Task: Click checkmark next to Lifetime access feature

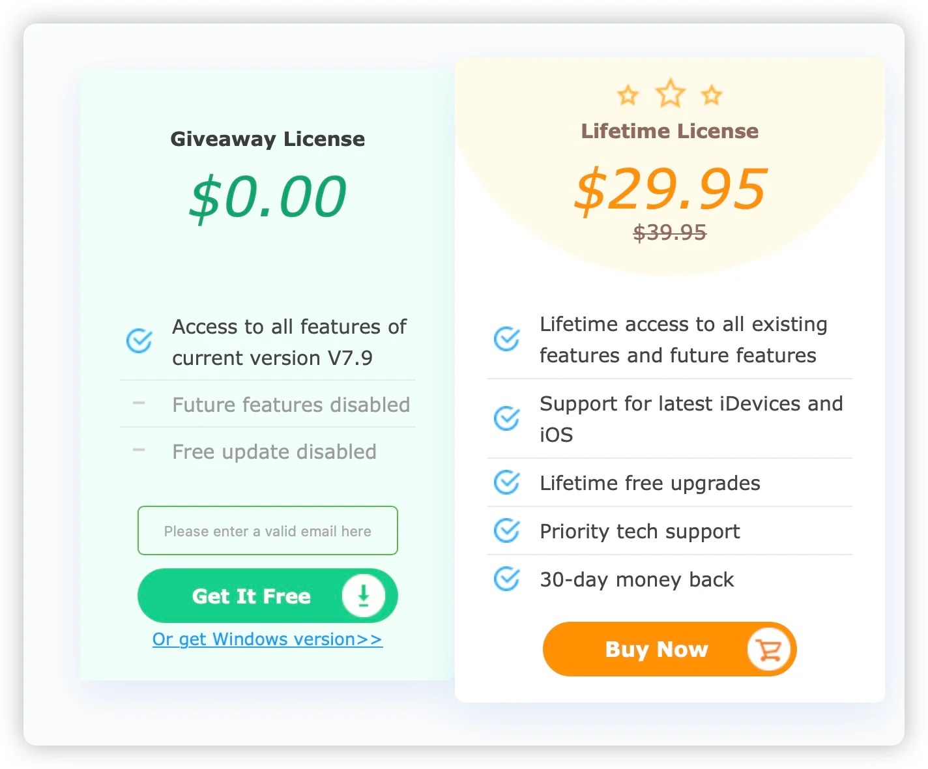Action: [x=506, y=338]
